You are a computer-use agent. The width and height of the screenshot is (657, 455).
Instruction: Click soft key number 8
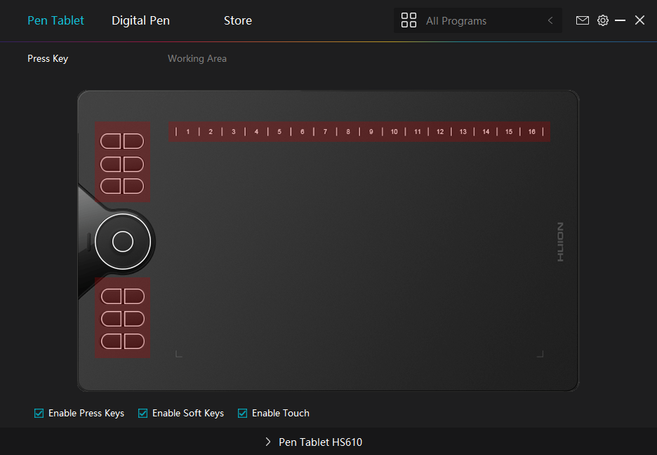[348, 131]
